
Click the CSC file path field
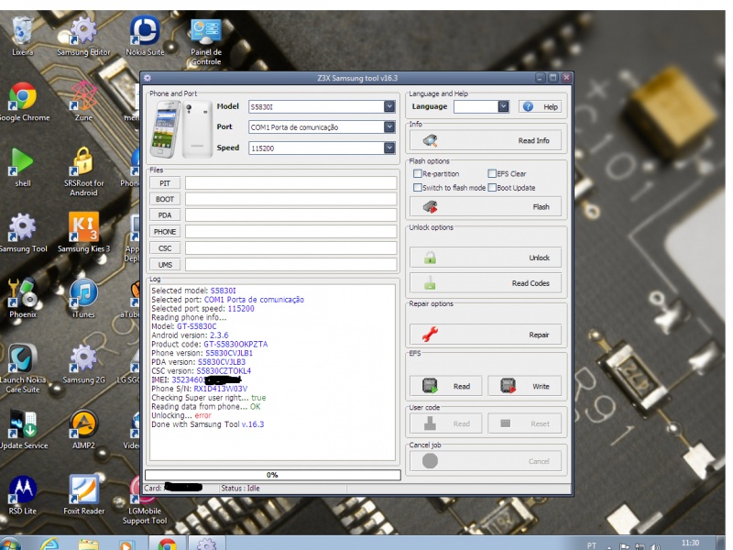coord(290,248)
